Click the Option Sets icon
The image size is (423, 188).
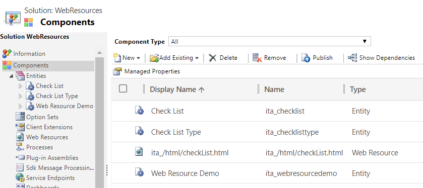20,117
